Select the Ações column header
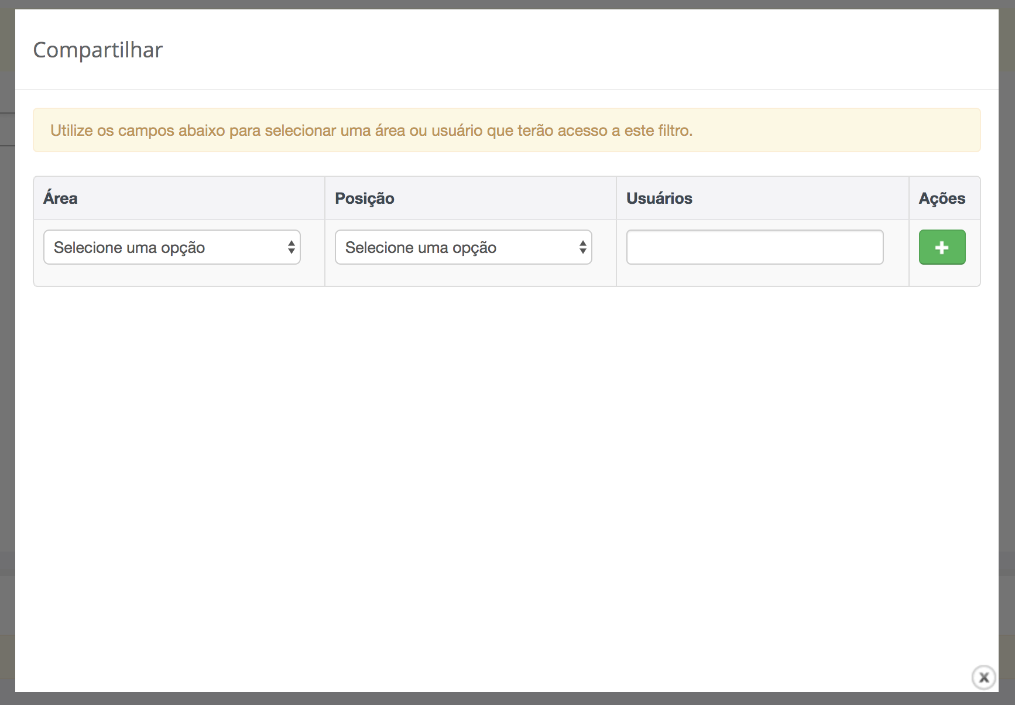The width and height of the screenshot is (1015, 705). coord(942,199)
